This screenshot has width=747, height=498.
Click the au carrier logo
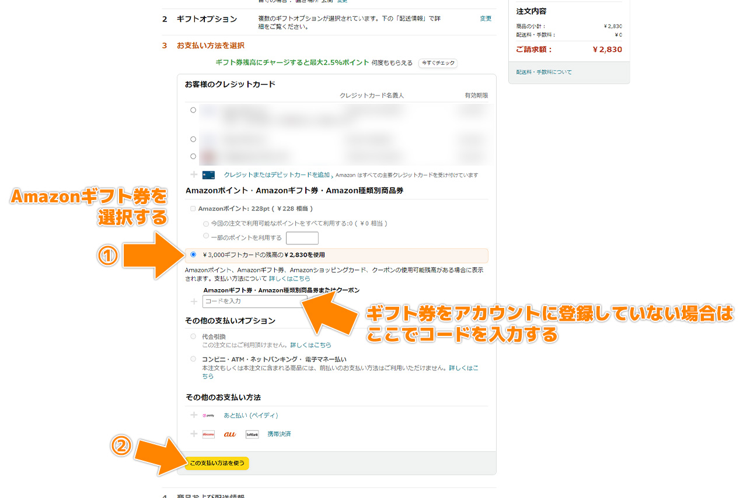(230, 434)
